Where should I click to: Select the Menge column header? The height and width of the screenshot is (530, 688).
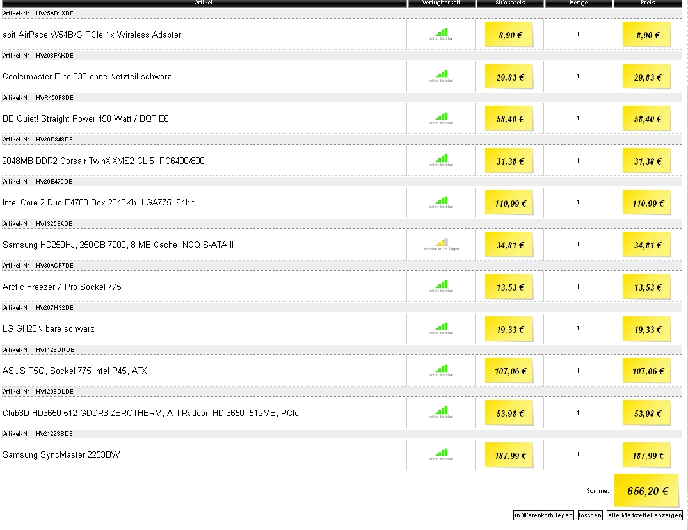point(579,3)
